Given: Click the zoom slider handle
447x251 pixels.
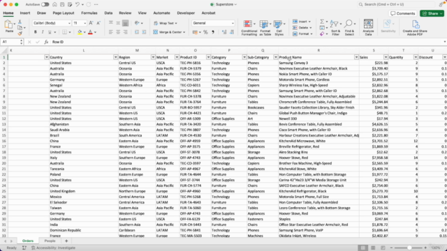Looking at the screenshot, I should click(x=409, y=248).
